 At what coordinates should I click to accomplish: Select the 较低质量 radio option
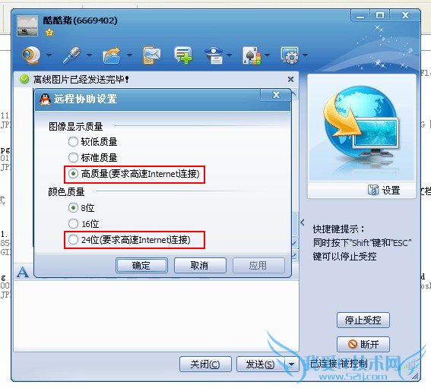pyautogui.click(x=74, y=142)
